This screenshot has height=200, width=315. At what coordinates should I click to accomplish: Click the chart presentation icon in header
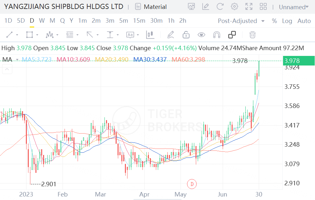pyautogui.click(x=191, y=7)
